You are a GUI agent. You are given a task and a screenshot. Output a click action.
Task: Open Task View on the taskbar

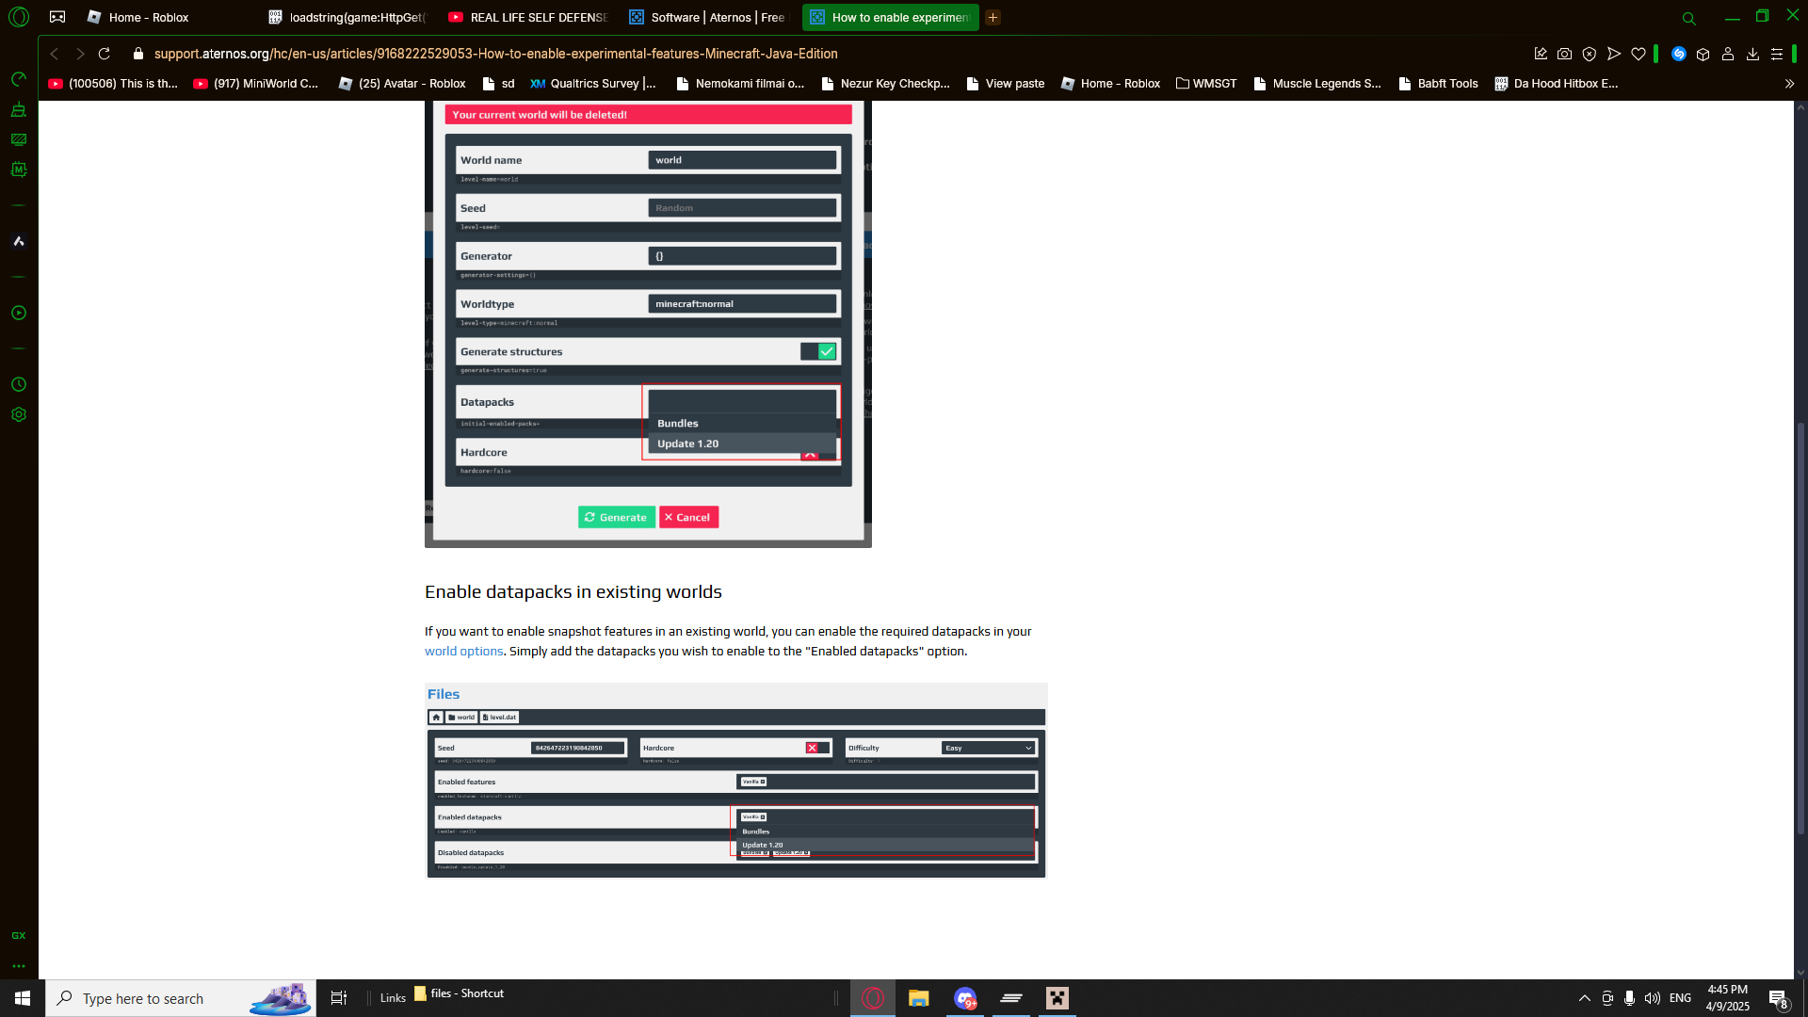coord(339,998)
